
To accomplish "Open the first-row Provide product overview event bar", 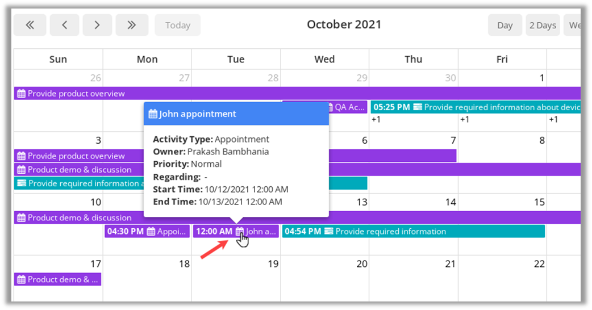I will click(x=76, y=94).
